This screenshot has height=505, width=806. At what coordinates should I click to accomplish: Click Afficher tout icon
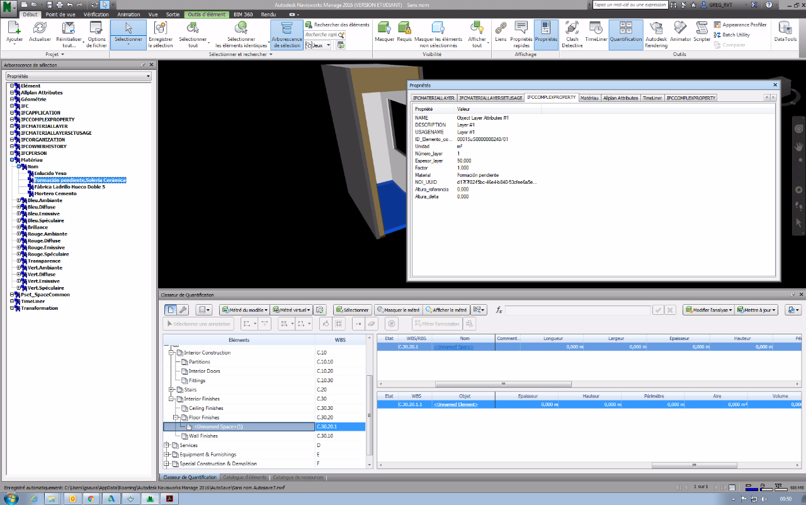pyautogui.click(x=477, y=28)
